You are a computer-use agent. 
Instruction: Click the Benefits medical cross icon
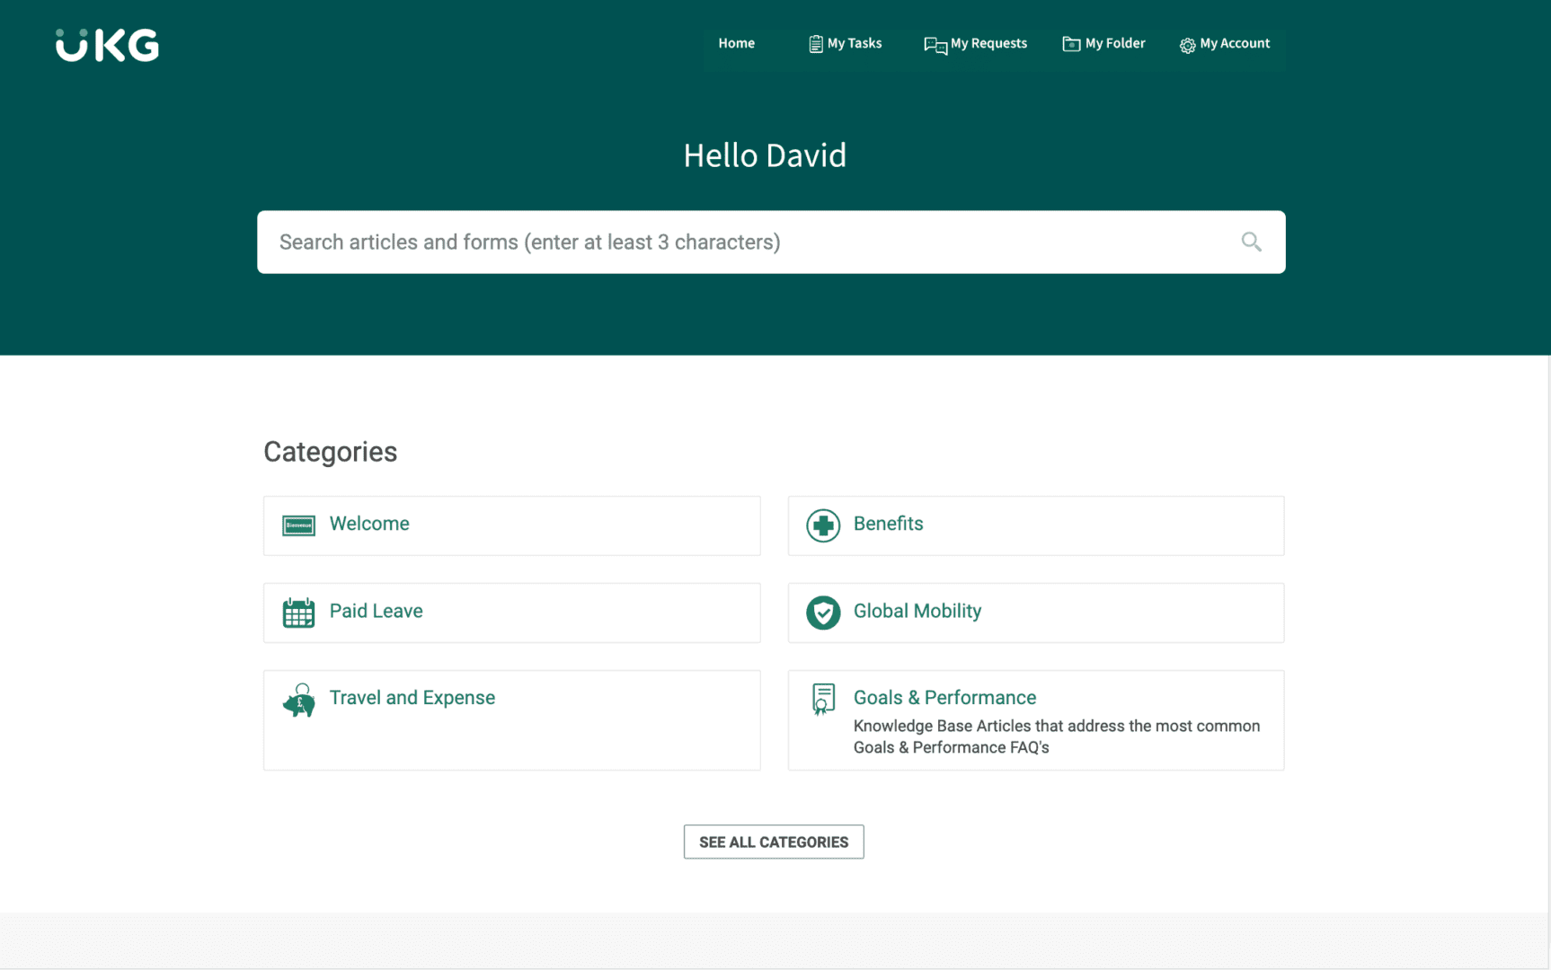[822, 525]
